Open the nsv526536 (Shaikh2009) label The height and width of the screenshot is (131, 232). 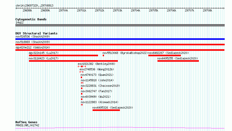(33, 36)
